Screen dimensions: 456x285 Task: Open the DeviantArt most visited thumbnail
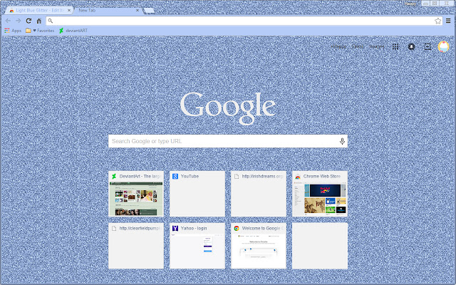coord(136,194)
